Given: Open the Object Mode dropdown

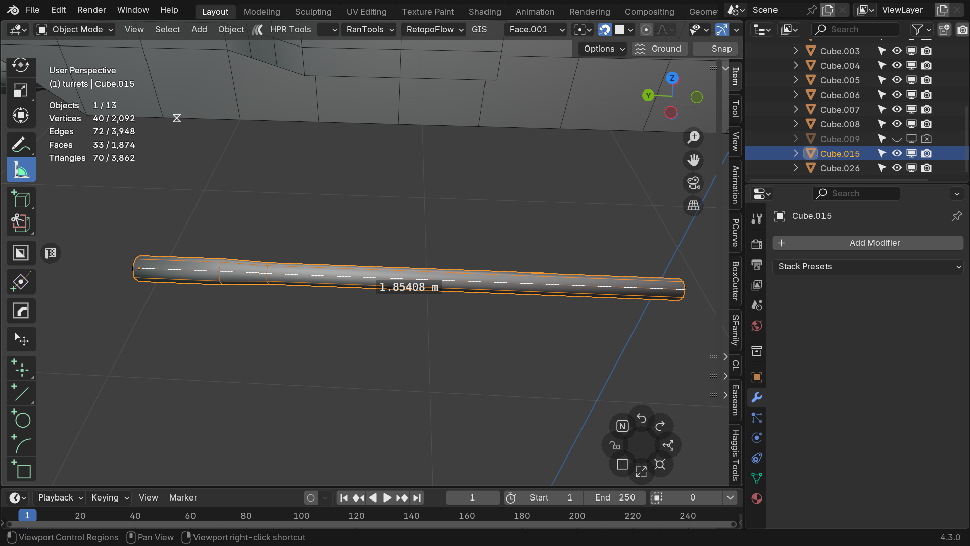Looking at the screenshot, I should click(x=75, y=30).
